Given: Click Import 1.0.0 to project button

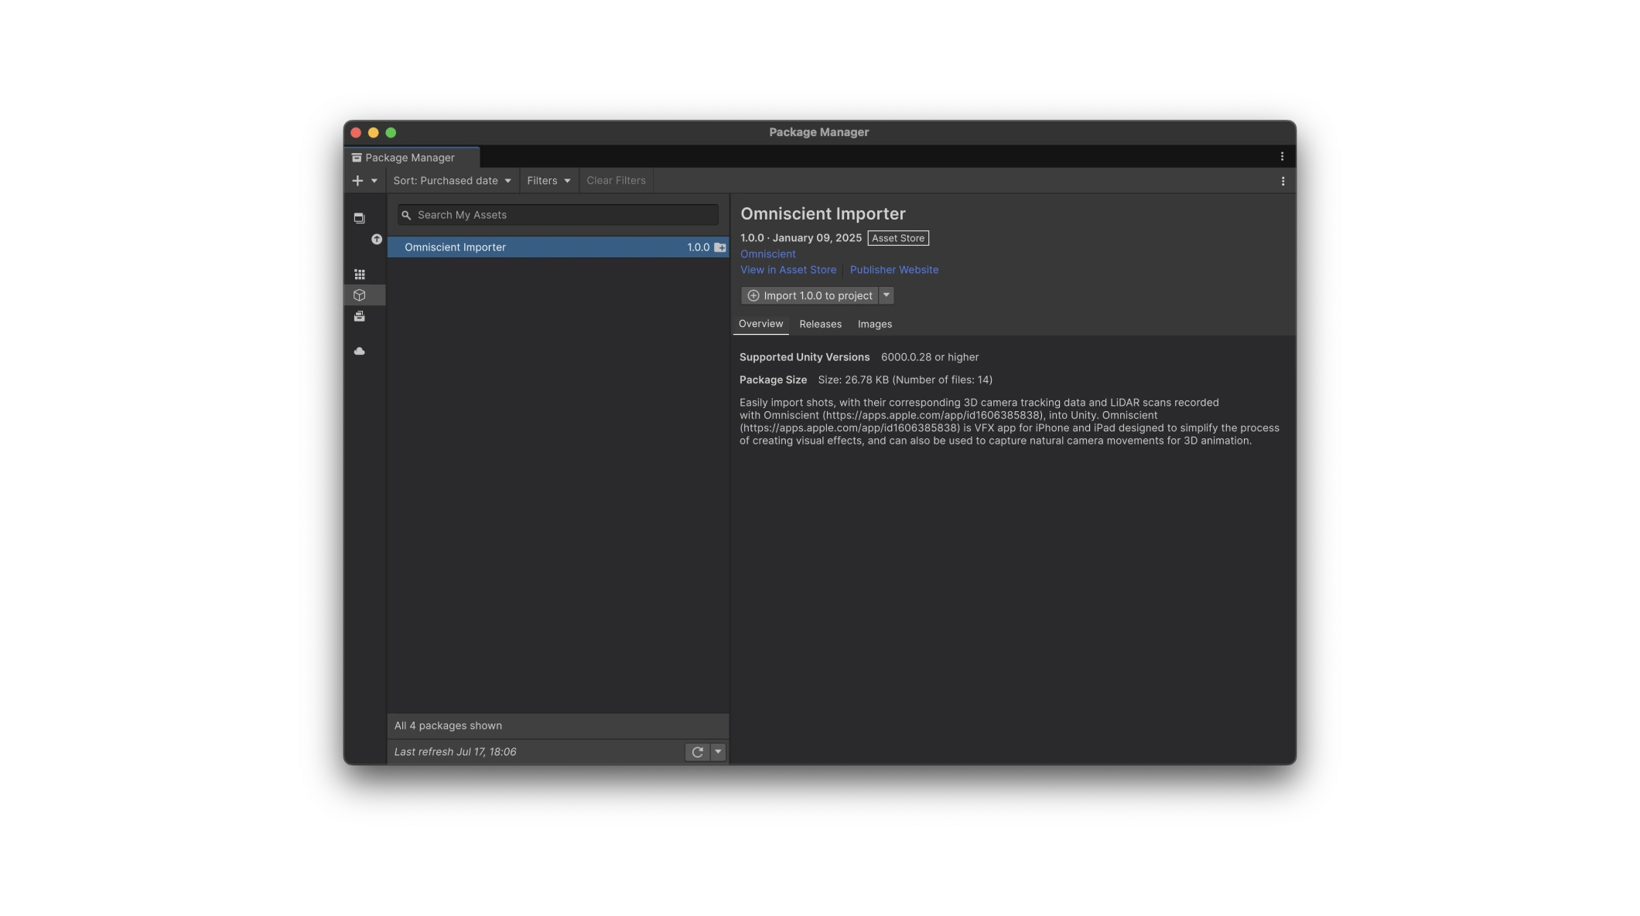Looking at the screenshot, I should coord(810,296).
